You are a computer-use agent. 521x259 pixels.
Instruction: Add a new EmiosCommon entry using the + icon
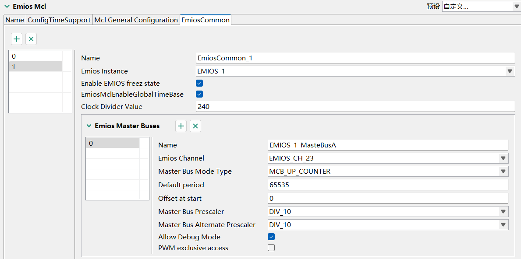16,38
